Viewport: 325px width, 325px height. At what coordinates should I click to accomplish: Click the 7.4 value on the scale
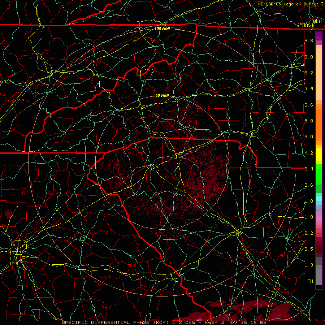pyautogui.click(x=309, y=89)
